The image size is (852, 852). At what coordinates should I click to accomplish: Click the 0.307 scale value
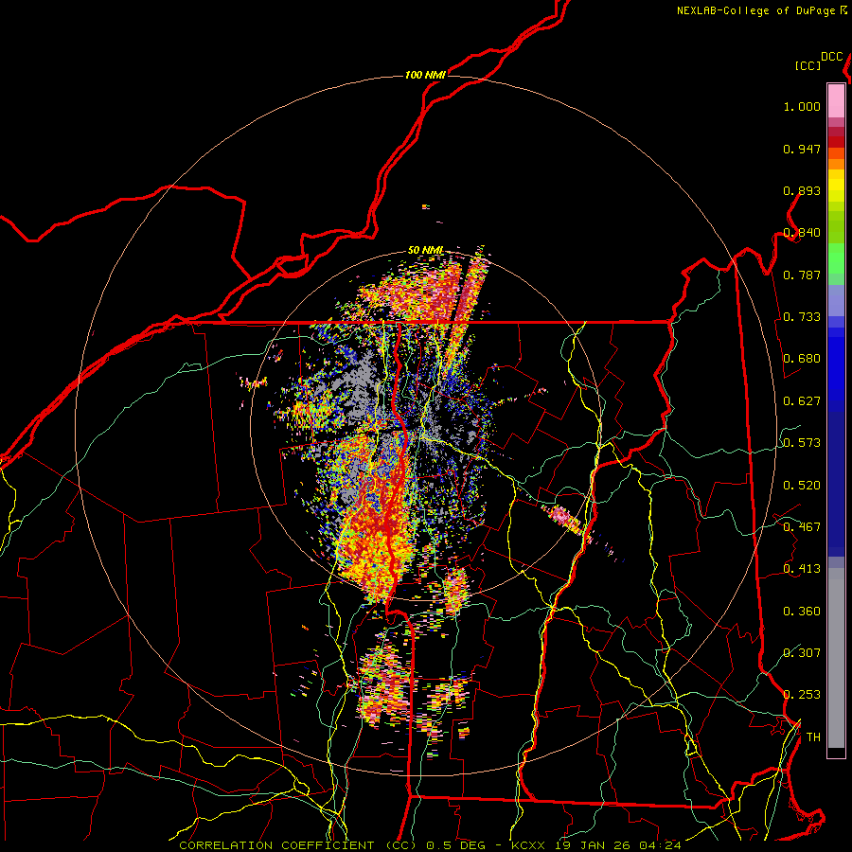point(802,653)
